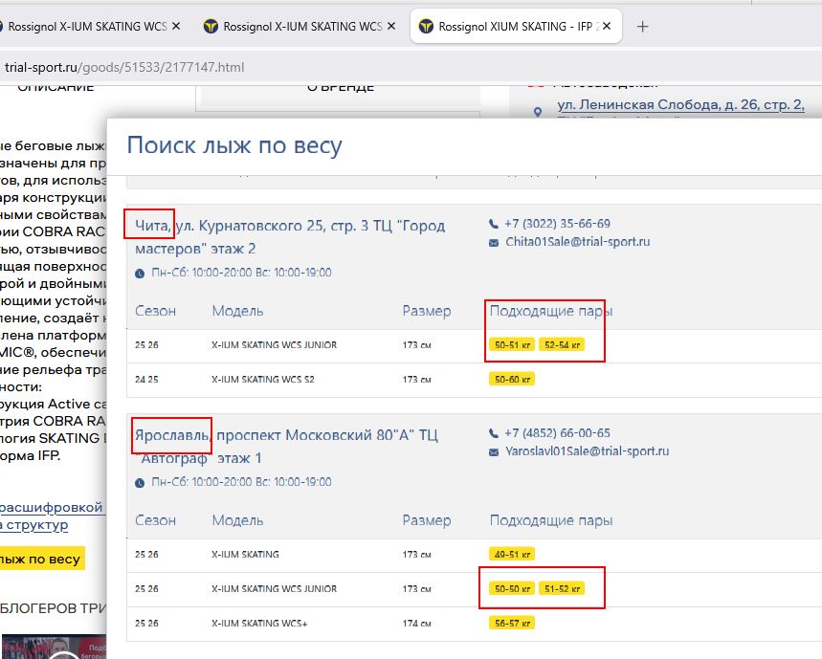Click X-IUM SKATING WCS JUNIOR in Chita table
Screen dimensions: 822x659
(275, 345)
